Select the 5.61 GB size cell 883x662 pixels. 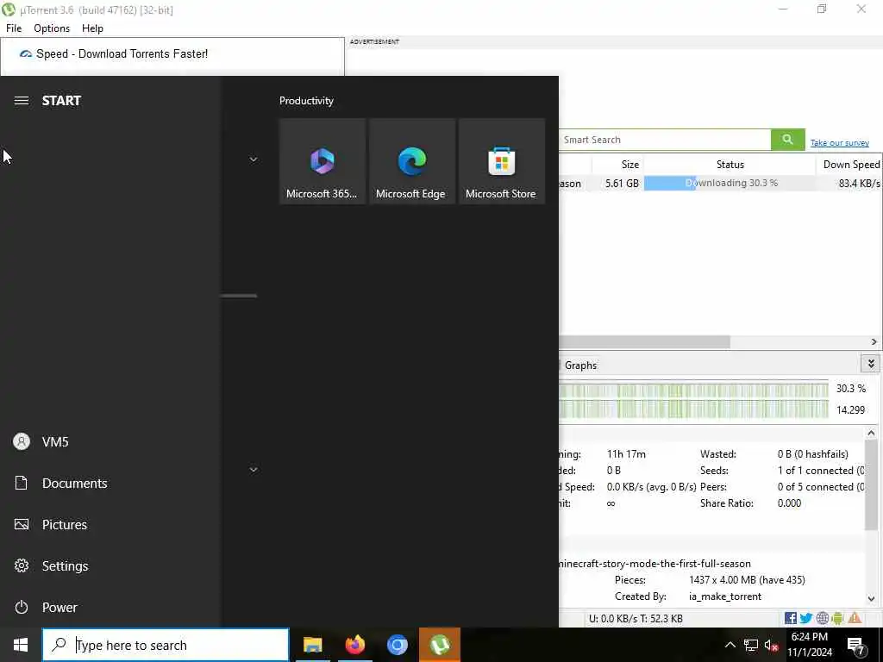(x=622, y=183)
